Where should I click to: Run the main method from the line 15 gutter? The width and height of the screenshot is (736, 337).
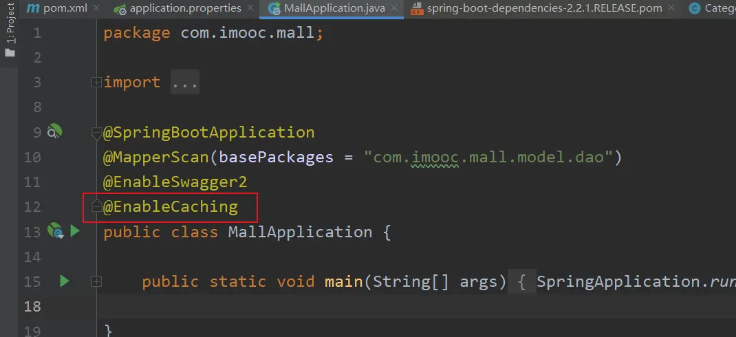pos(65,281)
